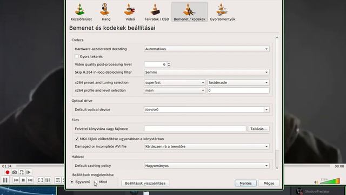Click the 00:00 remaining time label
The height and width of the screenshot is (195, 346).
click(x=339, y=166)
